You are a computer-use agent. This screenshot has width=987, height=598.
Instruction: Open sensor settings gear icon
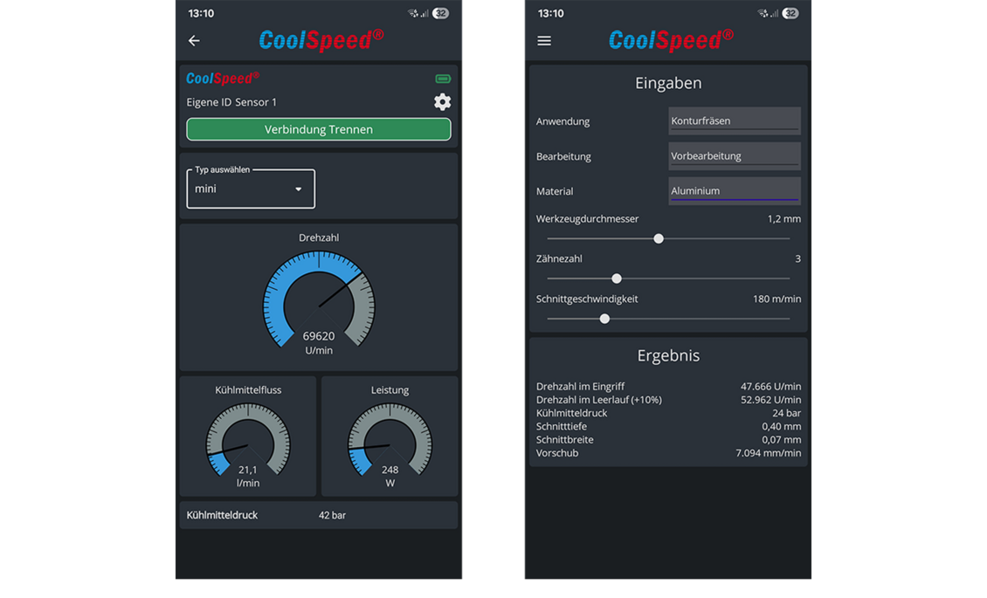pyautogui.click(x=442, y=102)
